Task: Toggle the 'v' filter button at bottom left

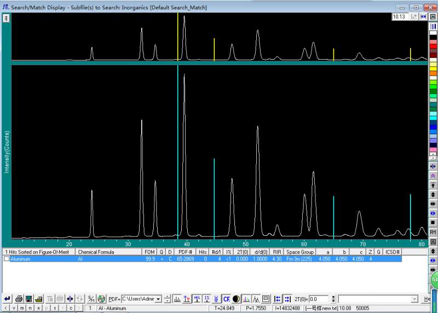Action: 14,308
